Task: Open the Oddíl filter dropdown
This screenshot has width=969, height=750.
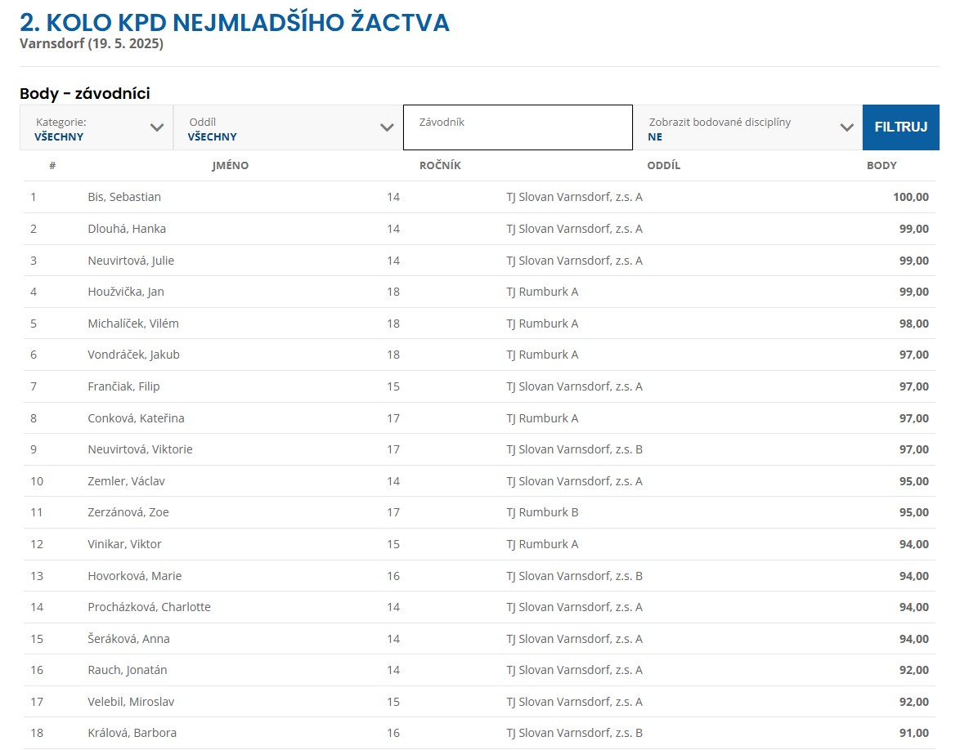Action: click(x=288, y=127)
